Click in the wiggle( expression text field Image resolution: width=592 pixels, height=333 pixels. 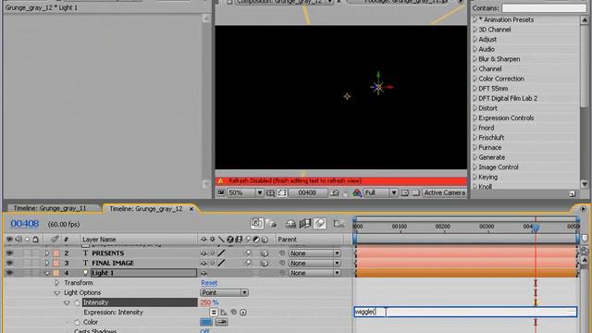tap(465, 312)
